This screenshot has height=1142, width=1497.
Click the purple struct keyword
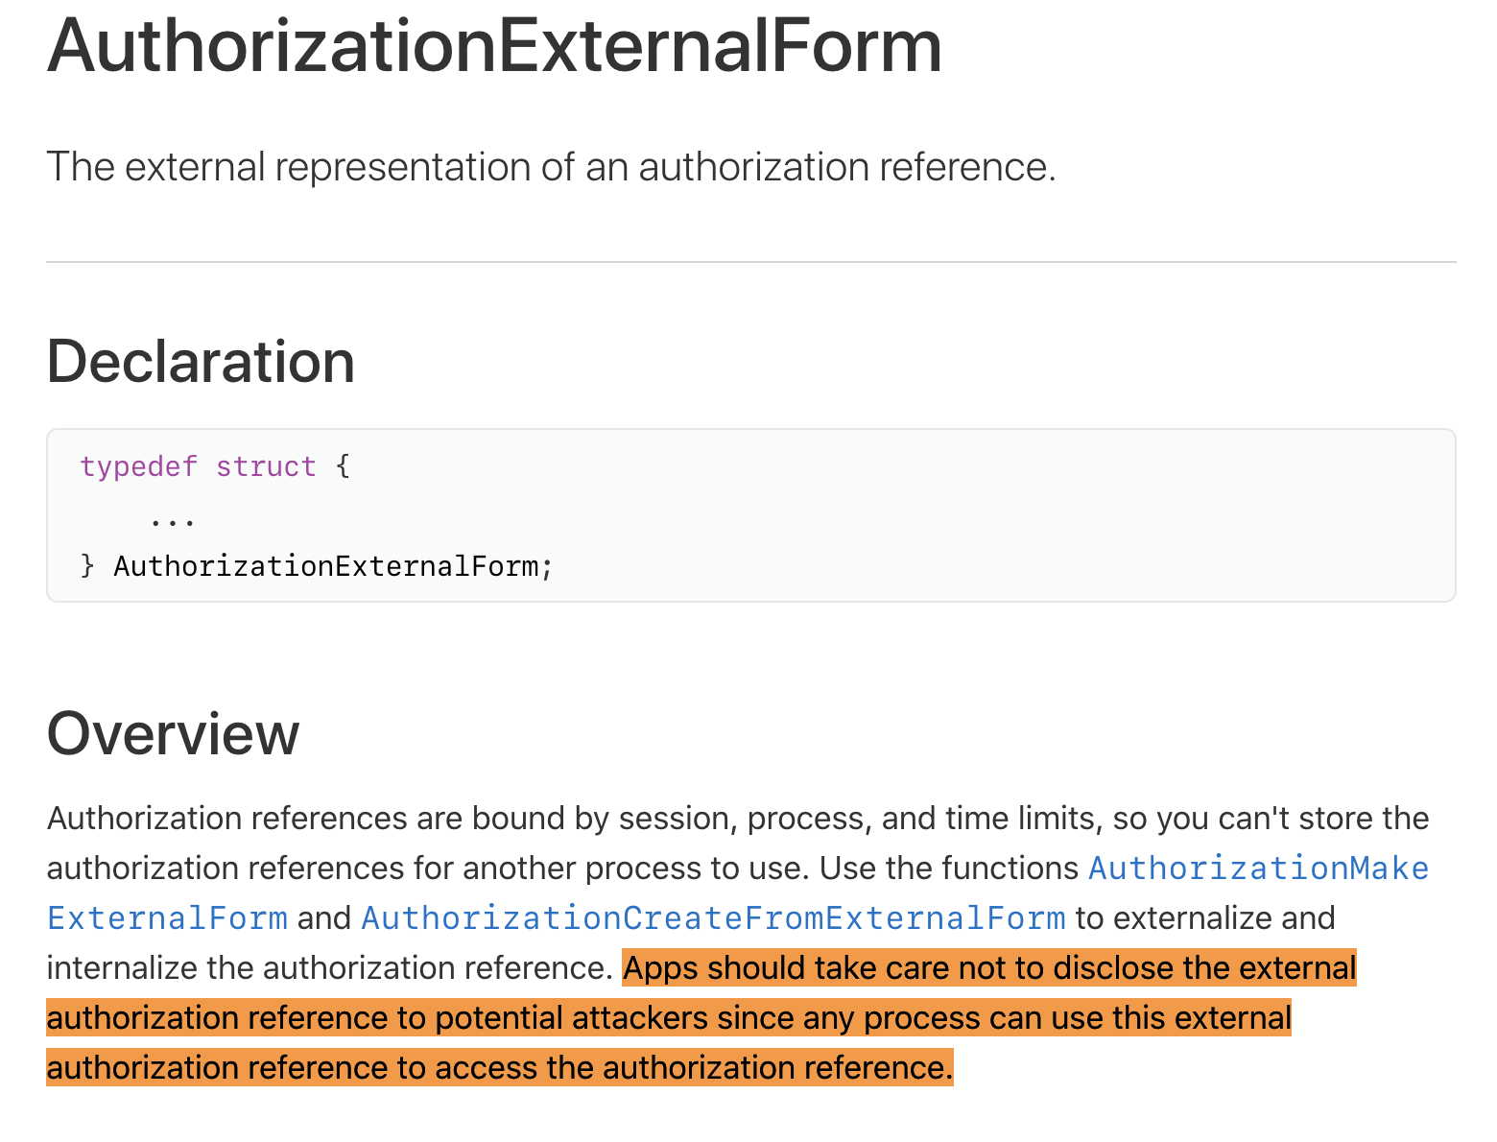266,466
